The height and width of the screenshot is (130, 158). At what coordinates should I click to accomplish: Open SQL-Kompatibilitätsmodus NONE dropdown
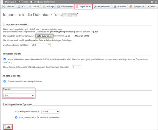(x=50, y=112)
